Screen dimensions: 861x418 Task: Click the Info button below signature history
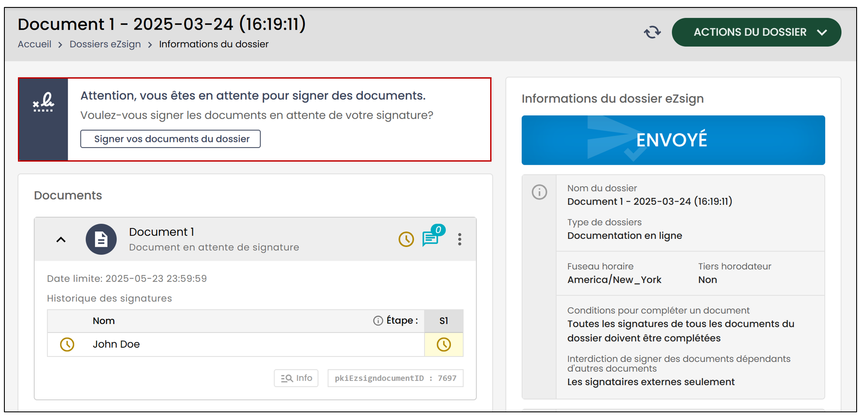click(296, 378)
